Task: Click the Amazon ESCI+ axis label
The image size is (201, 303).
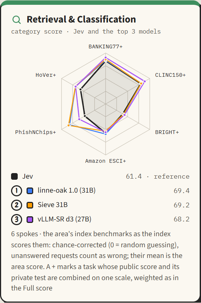Action: pyautogui.click(x=105, y=161)
